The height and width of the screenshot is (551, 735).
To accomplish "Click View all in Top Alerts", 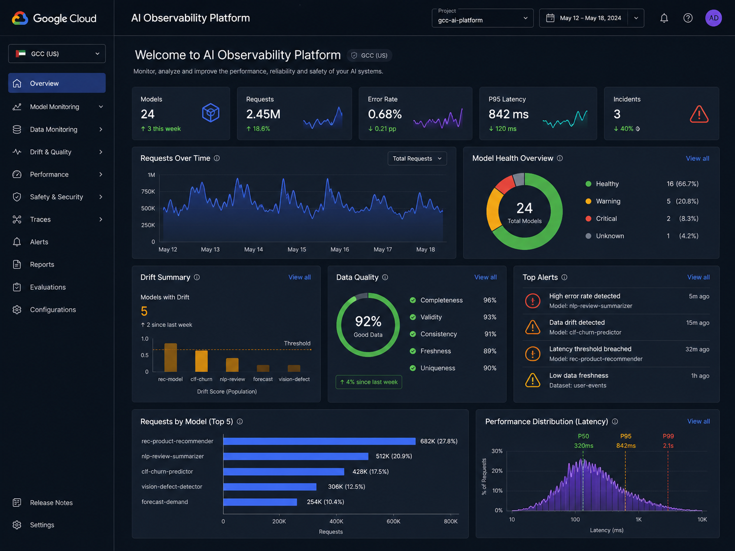I will click(x=698, y=277).
